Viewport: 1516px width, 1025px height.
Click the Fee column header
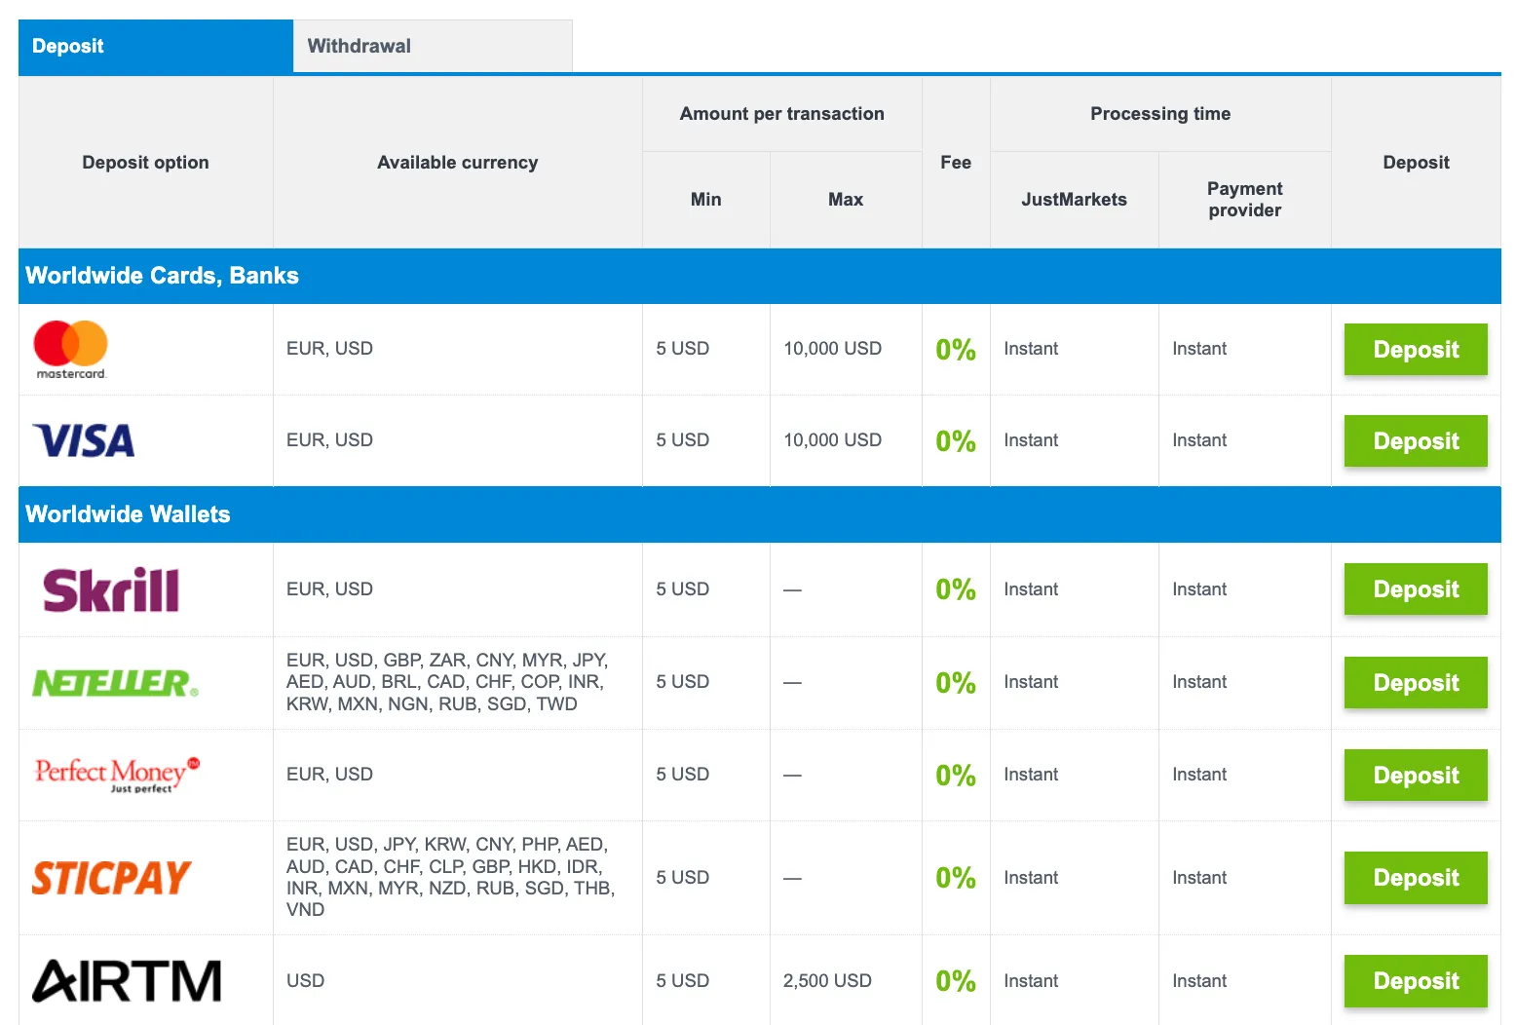point(956,163)
